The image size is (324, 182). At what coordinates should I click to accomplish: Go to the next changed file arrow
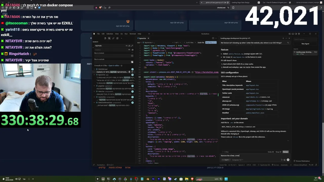pos(195,42)
